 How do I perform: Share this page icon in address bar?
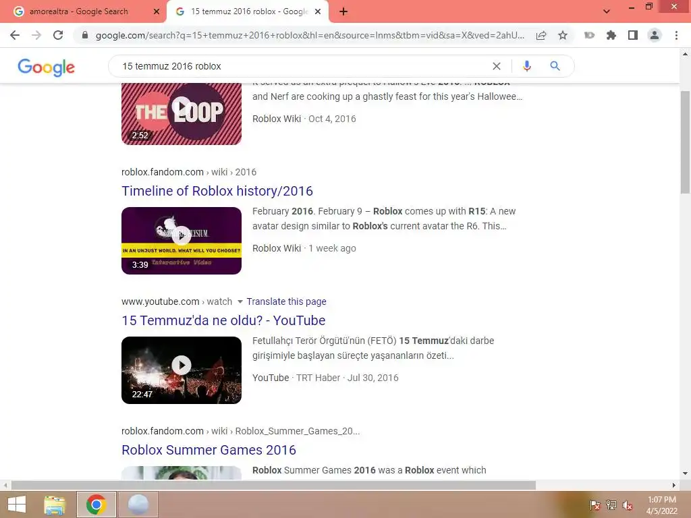(541, 35)
